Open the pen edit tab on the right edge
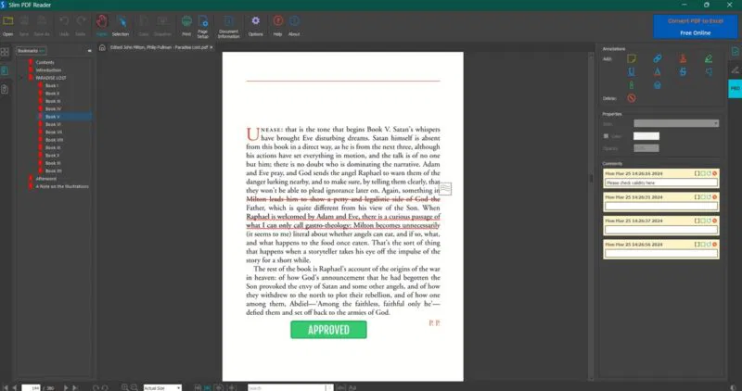 tap(735, 70)
